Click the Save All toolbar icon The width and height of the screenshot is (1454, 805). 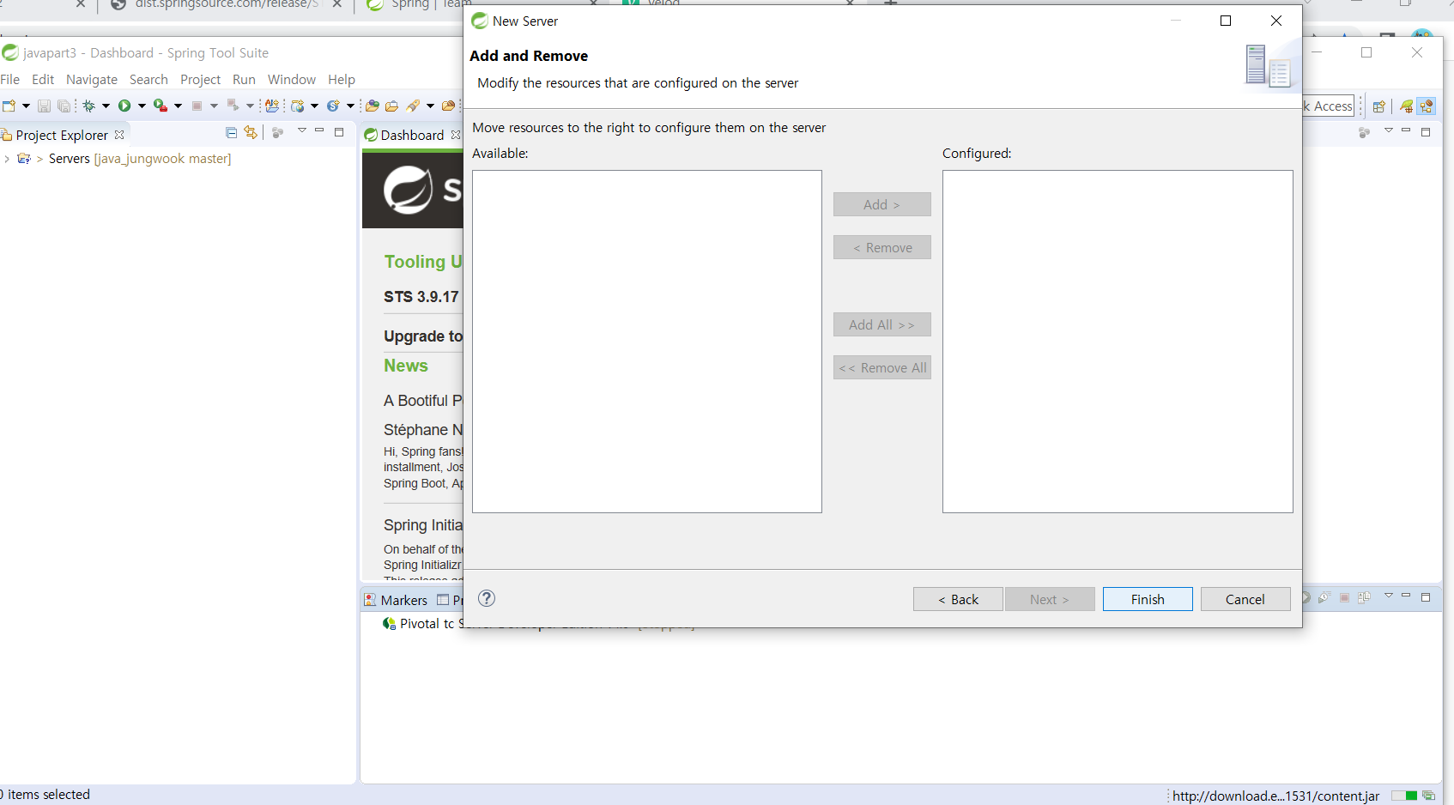(x=64, y=106)
